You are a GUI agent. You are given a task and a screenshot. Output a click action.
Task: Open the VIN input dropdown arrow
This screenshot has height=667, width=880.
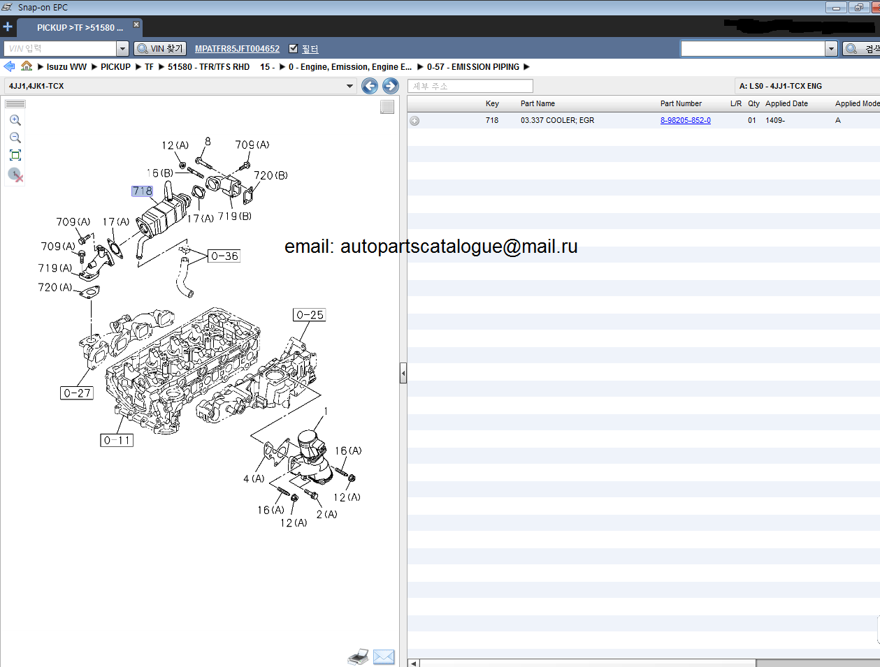tap(123, 48)
